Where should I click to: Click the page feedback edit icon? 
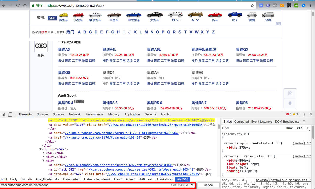pos(290,93)
